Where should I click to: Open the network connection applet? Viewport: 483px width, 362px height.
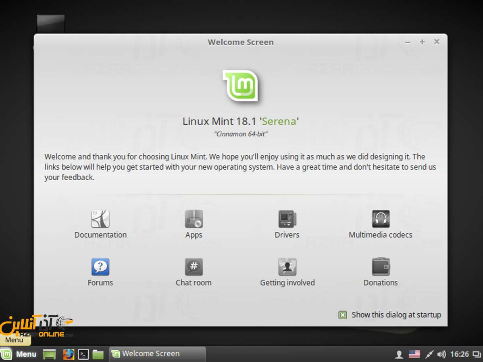pyautogui.click(x=429, y=354)
